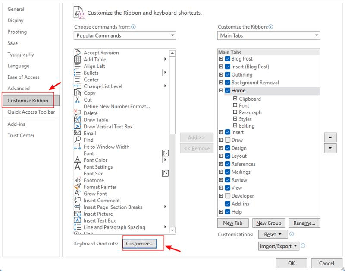Click the keyboard shortcuts Customize button
The height and width of the screenshot is (271, 345).
coord(139,244)
